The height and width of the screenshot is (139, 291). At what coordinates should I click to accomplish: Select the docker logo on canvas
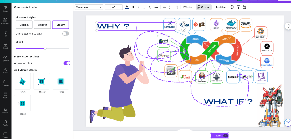point(231,25)
